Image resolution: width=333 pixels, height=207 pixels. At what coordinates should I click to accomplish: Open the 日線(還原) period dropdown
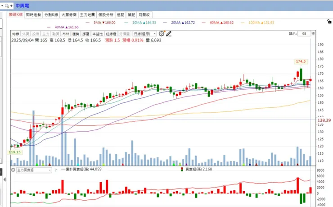point(145,34)
